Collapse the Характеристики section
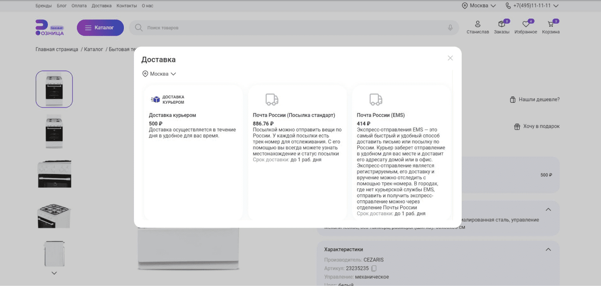 [x=548, y=250]
